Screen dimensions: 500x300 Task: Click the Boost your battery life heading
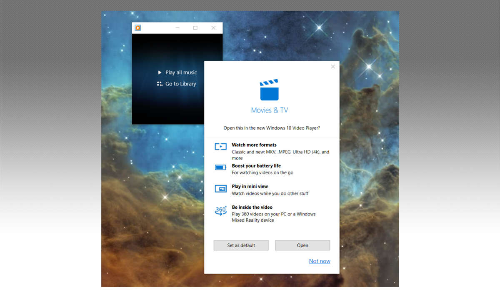[x=256, y=166]
